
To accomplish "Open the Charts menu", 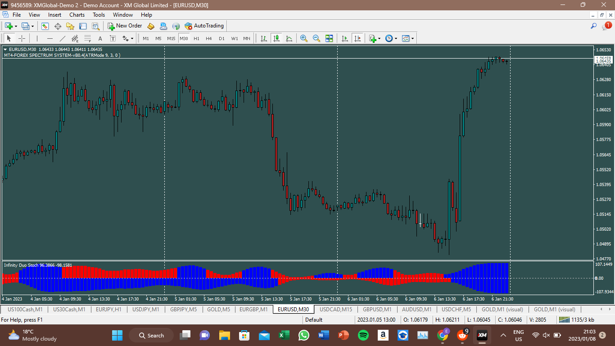I will [x=77, y=15].
